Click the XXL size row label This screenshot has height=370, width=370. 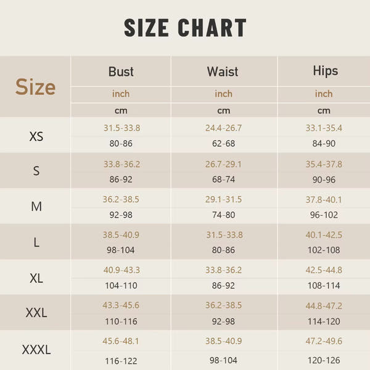36,313
